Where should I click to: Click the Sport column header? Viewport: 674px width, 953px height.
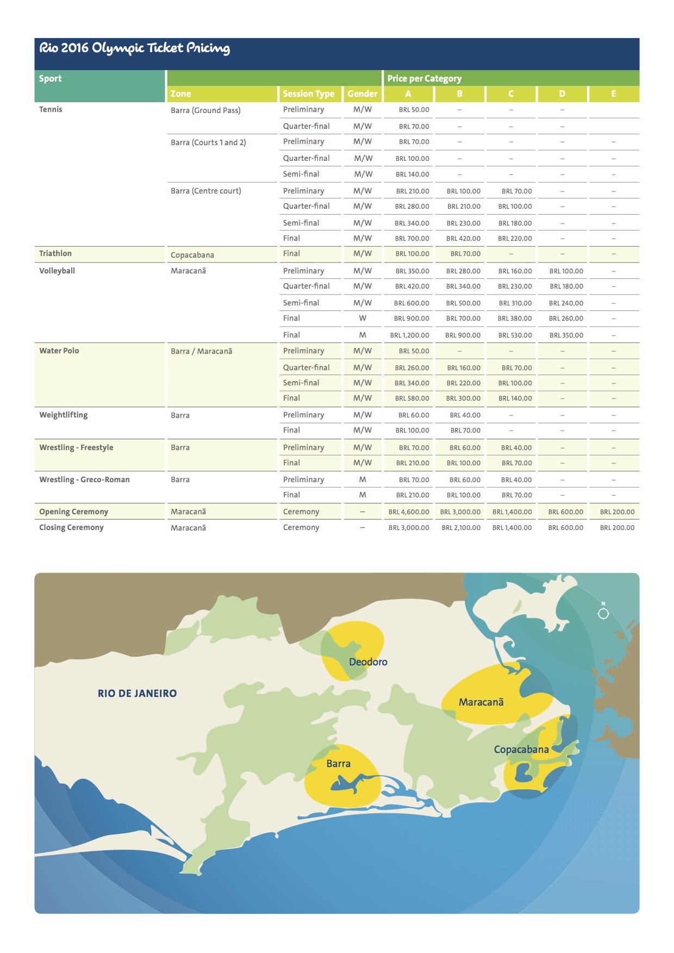[x=50, y=78]
